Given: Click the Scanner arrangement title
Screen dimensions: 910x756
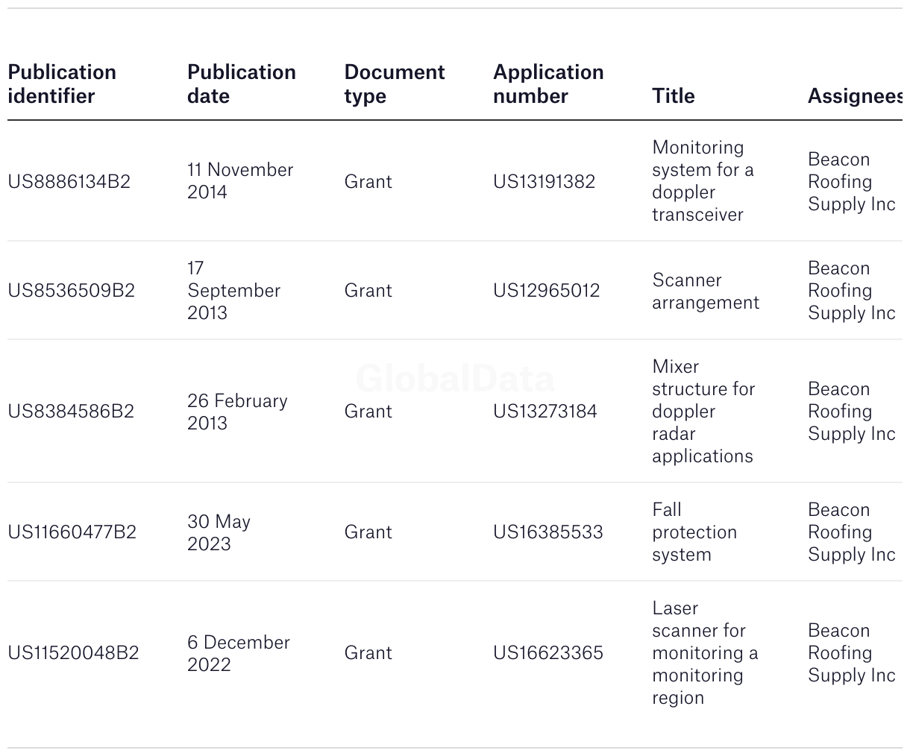Looking at the screenshot, I should pyautogui.click(x=705, y=291).
